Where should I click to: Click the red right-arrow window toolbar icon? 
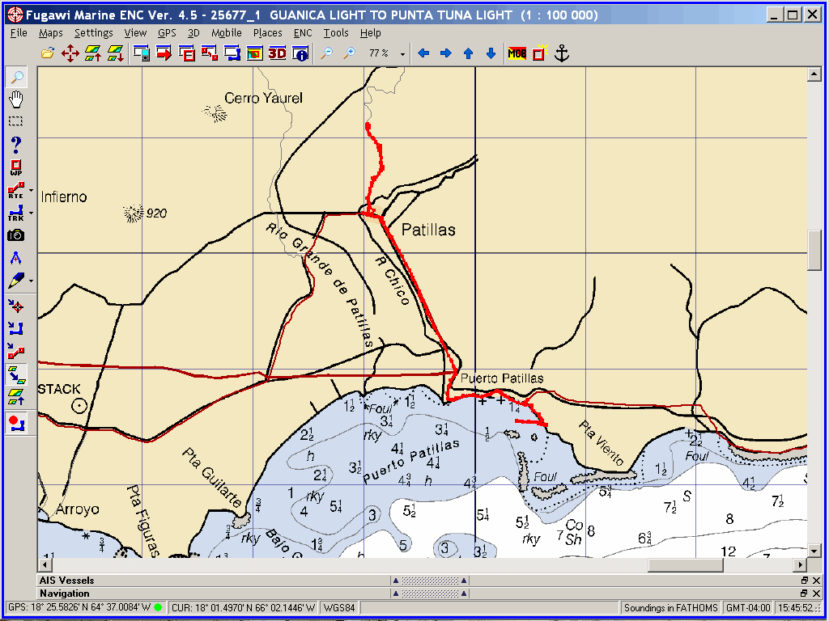[x=164, y=53]
